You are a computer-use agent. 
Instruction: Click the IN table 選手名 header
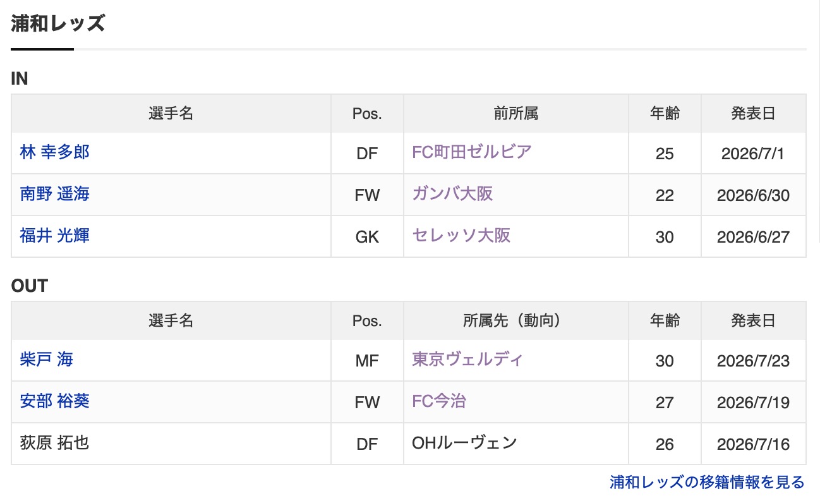point(171,114)
